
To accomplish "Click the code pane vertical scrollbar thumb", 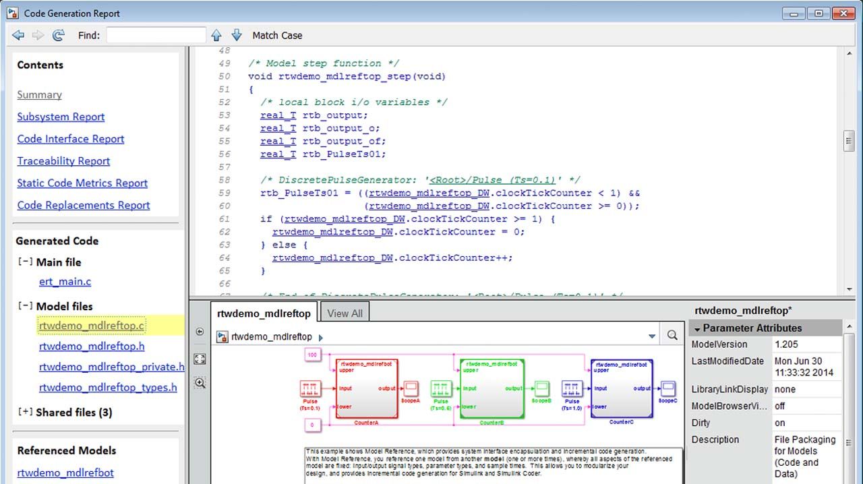I will pos(849,140).
